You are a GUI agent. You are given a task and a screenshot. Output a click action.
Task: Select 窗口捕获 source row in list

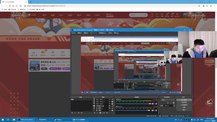(x=103, y=110)
